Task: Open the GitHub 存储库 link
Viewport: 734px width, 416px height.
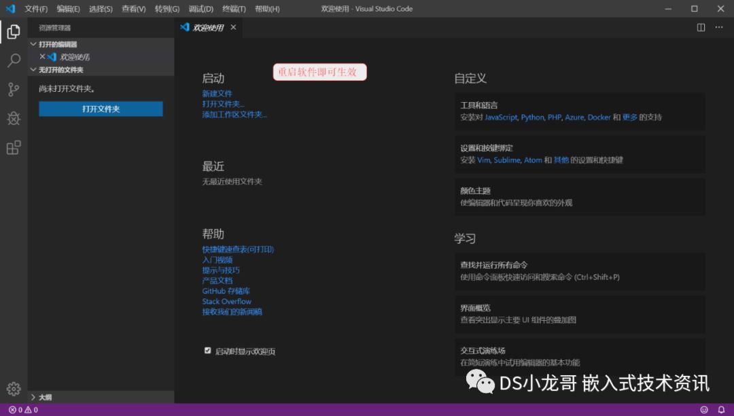Action: [226, 291]
